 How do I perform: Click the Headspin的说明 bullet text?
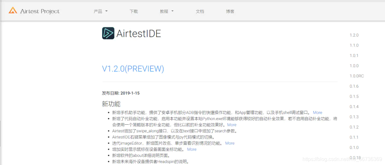click(x=150, y=161)
